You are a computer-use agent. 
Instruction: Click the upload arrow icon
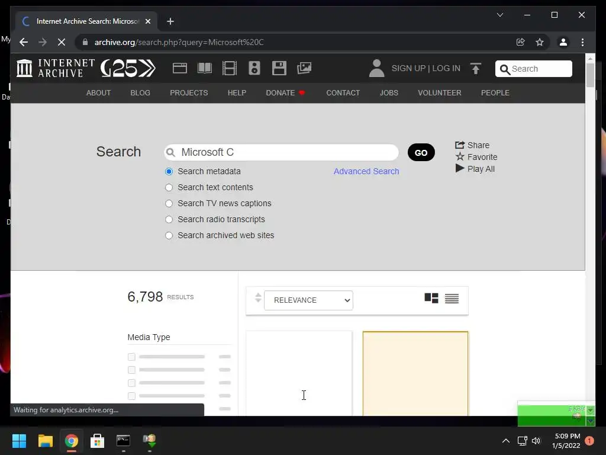(476, 69)
